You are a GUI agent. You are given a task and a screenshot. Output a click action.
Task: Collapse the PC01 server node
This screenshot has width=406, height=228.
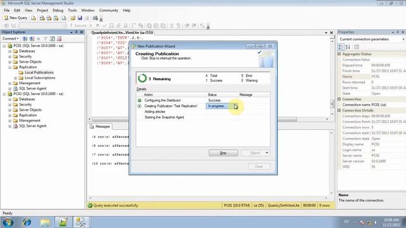coord(4,46)
